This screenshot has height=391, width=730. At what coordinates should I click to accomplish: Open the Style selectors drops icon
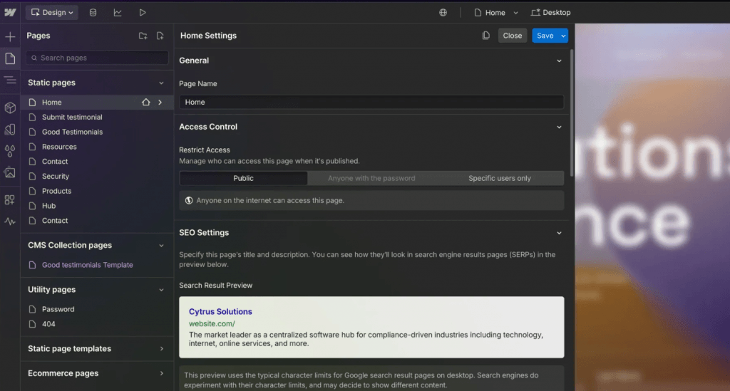10,151
